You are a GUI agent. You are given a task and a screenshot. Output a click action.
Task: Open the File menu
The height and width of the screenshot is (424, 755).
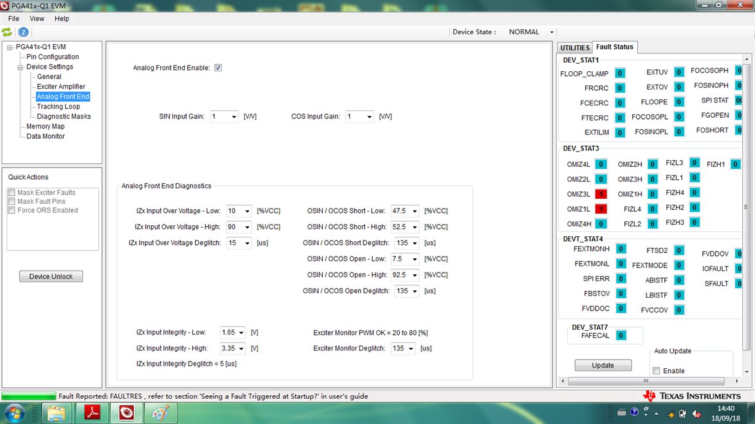point(14,18)
